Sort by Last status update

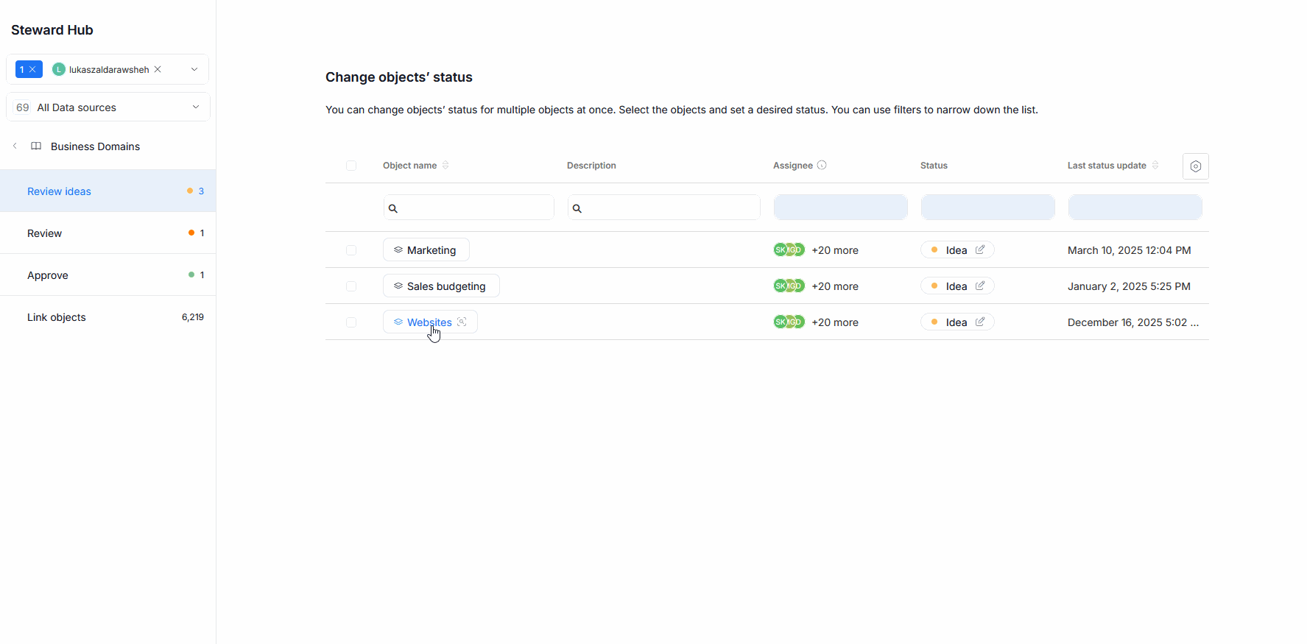coord(1155,166)
